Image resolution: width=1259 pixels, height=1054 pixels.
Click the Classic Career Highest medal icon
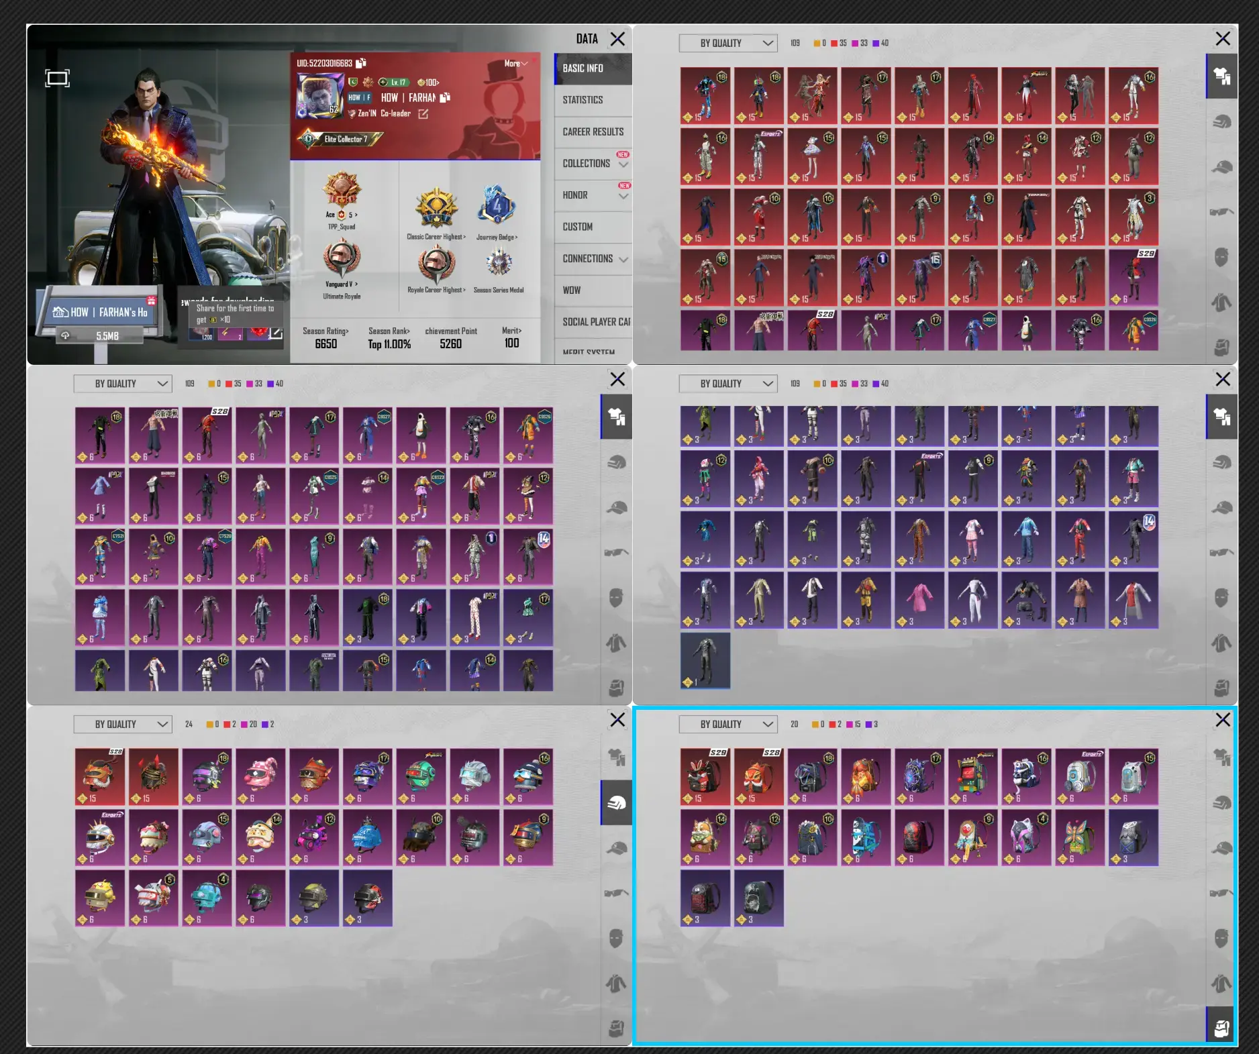pos(436,209)
